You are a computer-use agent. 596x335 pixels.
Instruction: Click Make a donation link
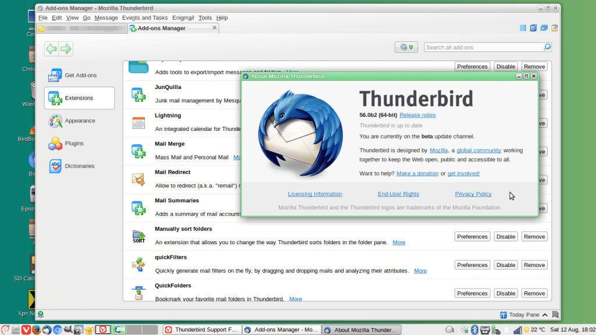pos(417,173)
